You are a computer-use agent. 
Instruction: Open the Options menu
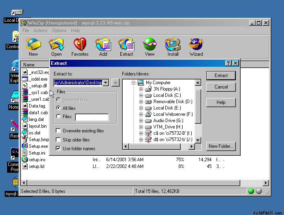click(x=59, y=30)
